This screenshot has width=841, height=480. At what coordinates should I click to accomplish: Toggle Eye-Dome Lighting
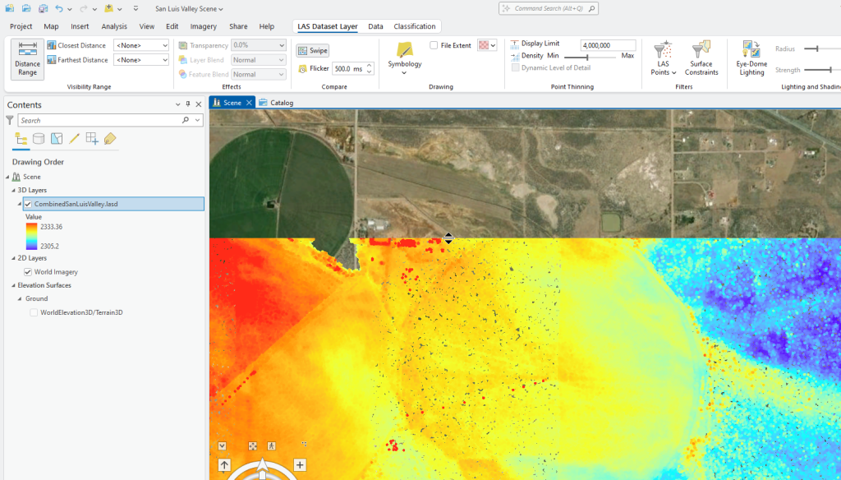pos(751,56)
